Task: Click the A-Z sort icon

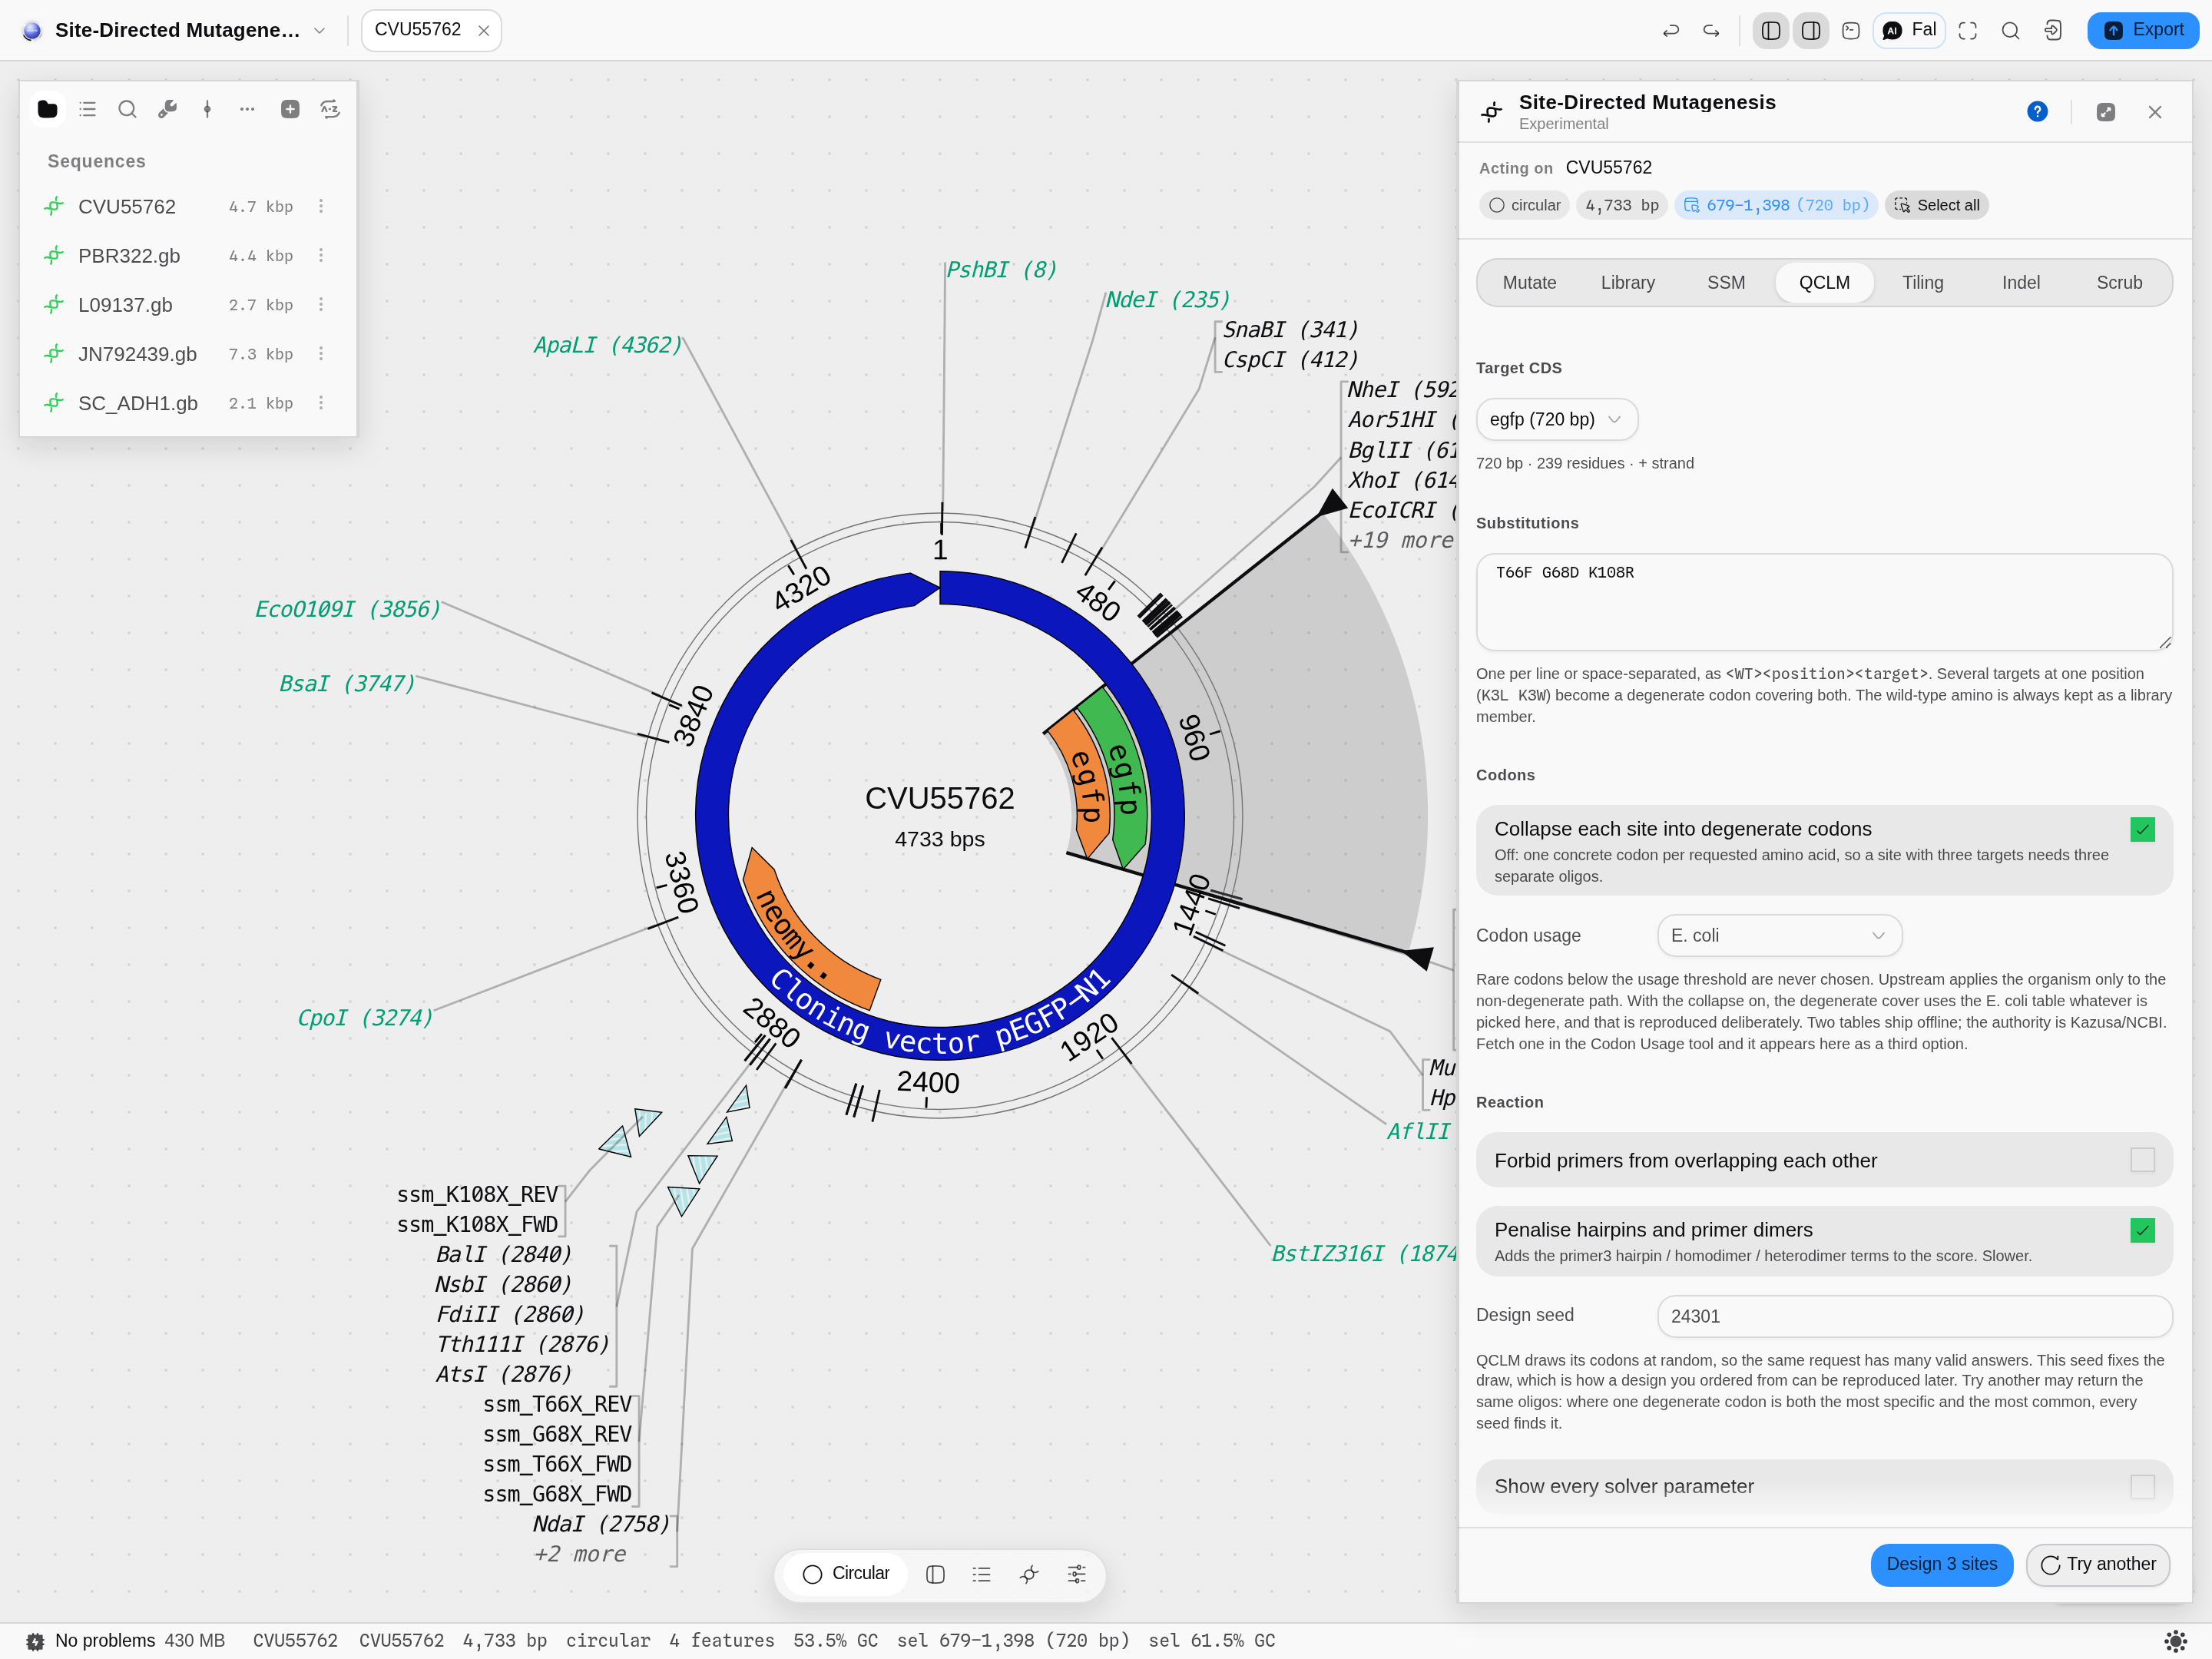Action: (330, 109)
